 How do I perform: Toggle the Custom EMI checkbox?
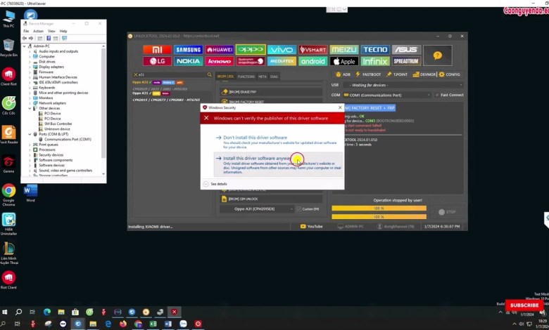click(x=298, y=209)
